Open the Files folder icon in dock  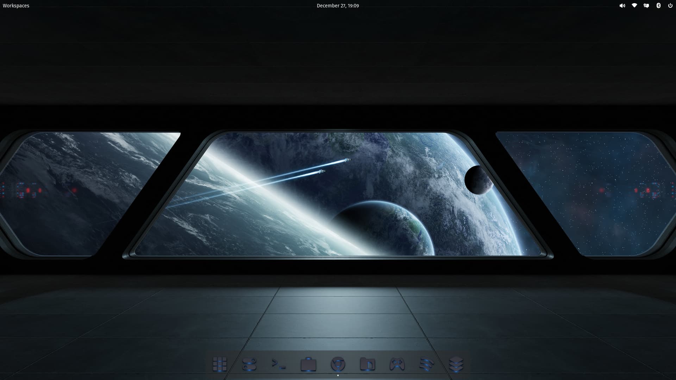(368, 364)
